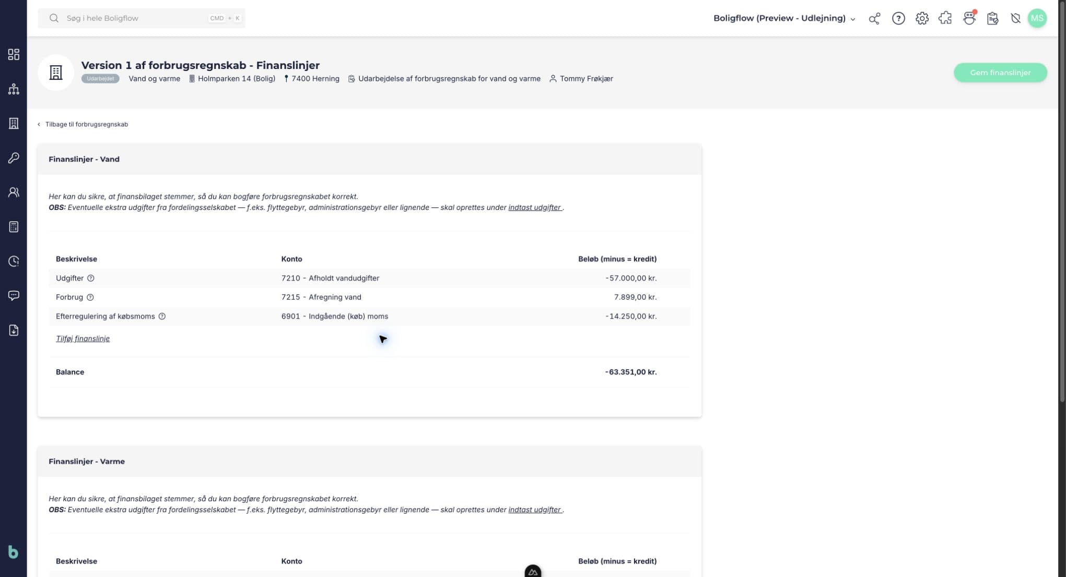Focus the Søg i hele Boligflow search field
1066x577 pixels.
(142, 18)
